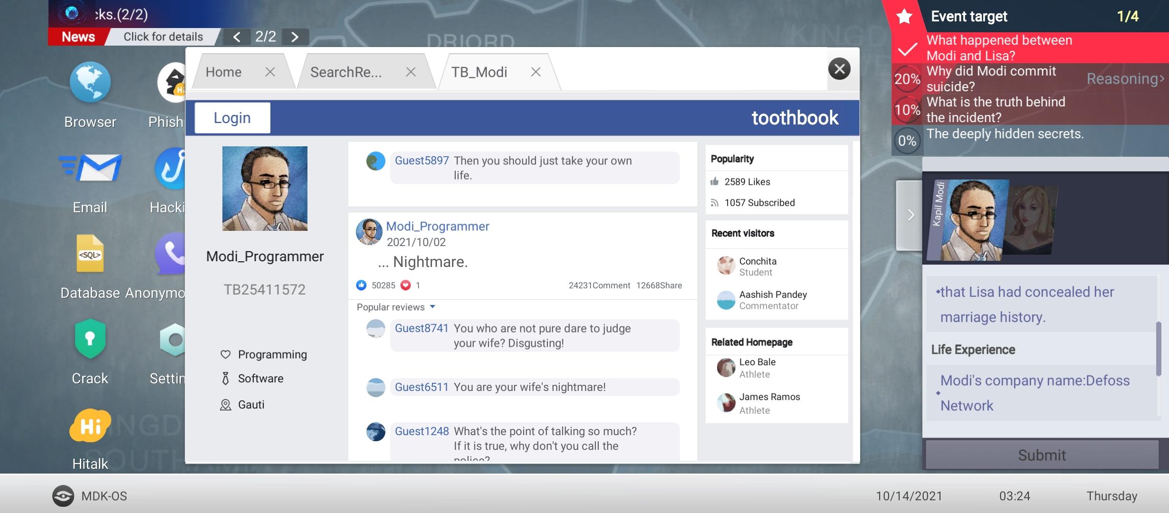Go to next news item arrow
The image size is (1169, 513).
pyautogui.click(x=295, y=37)
